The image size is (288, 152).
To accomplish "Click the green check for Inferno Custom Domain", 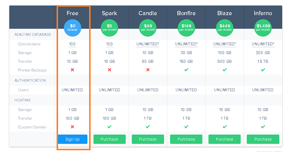I will [263, 127].
